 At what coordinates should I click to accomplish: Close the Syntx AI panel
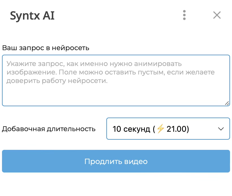point(217,15)
